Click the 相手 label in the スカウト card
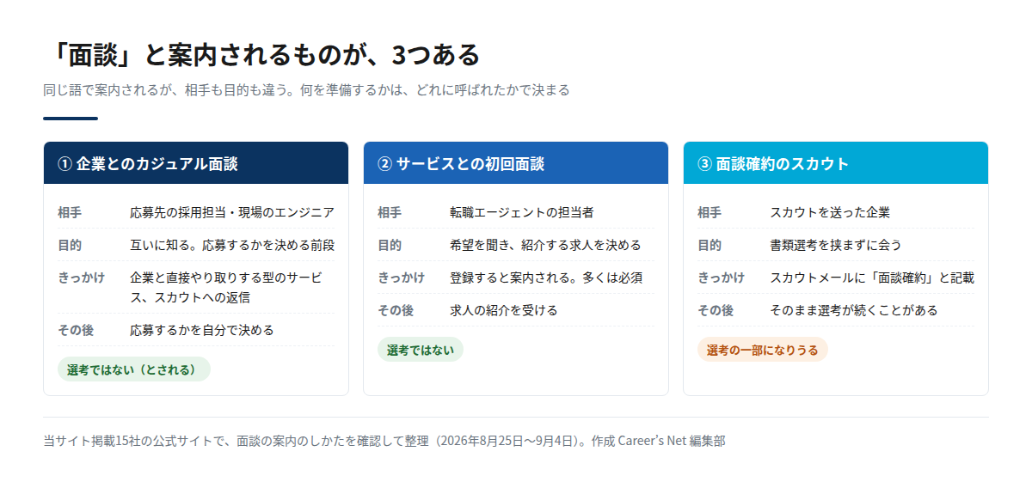This screenshot has width=1032, height=482. (x=709, y=212)
